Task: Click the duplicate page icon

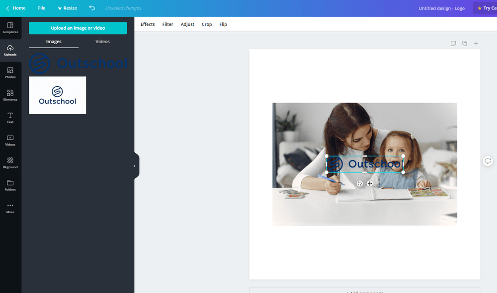Action: pyautogui.click(x=464, y=44)
